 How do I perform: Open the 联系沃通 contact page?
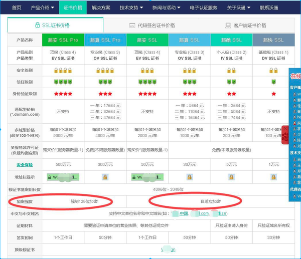269,8
